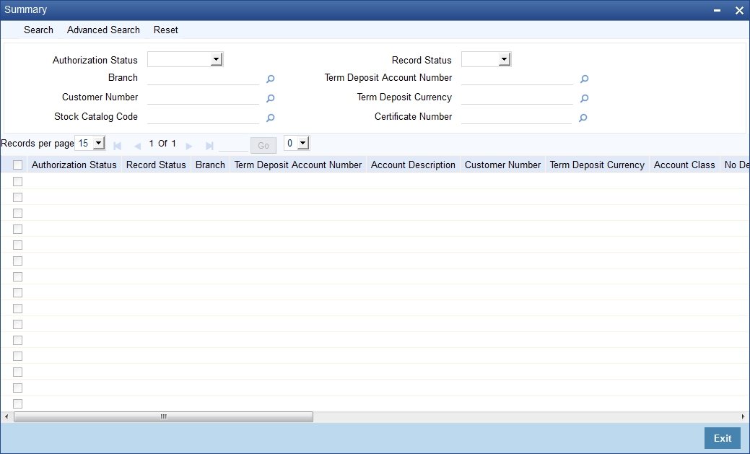Viewport: 750px width, 454px height.
Task: Open Authorization Status dropdown
Action: [x=185, y=59]
